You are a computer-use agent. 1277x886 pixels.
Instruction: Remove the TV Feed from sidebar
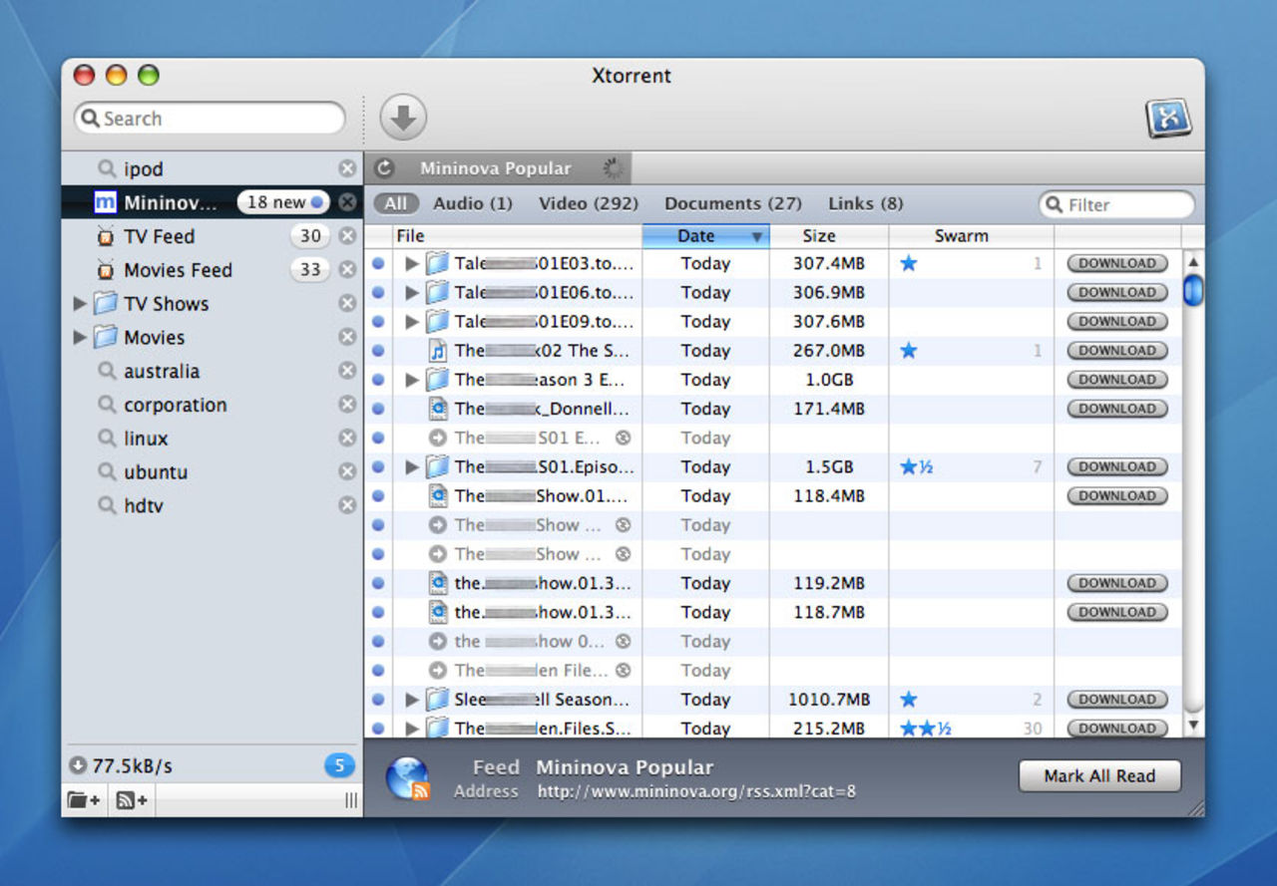click(346, 236)
